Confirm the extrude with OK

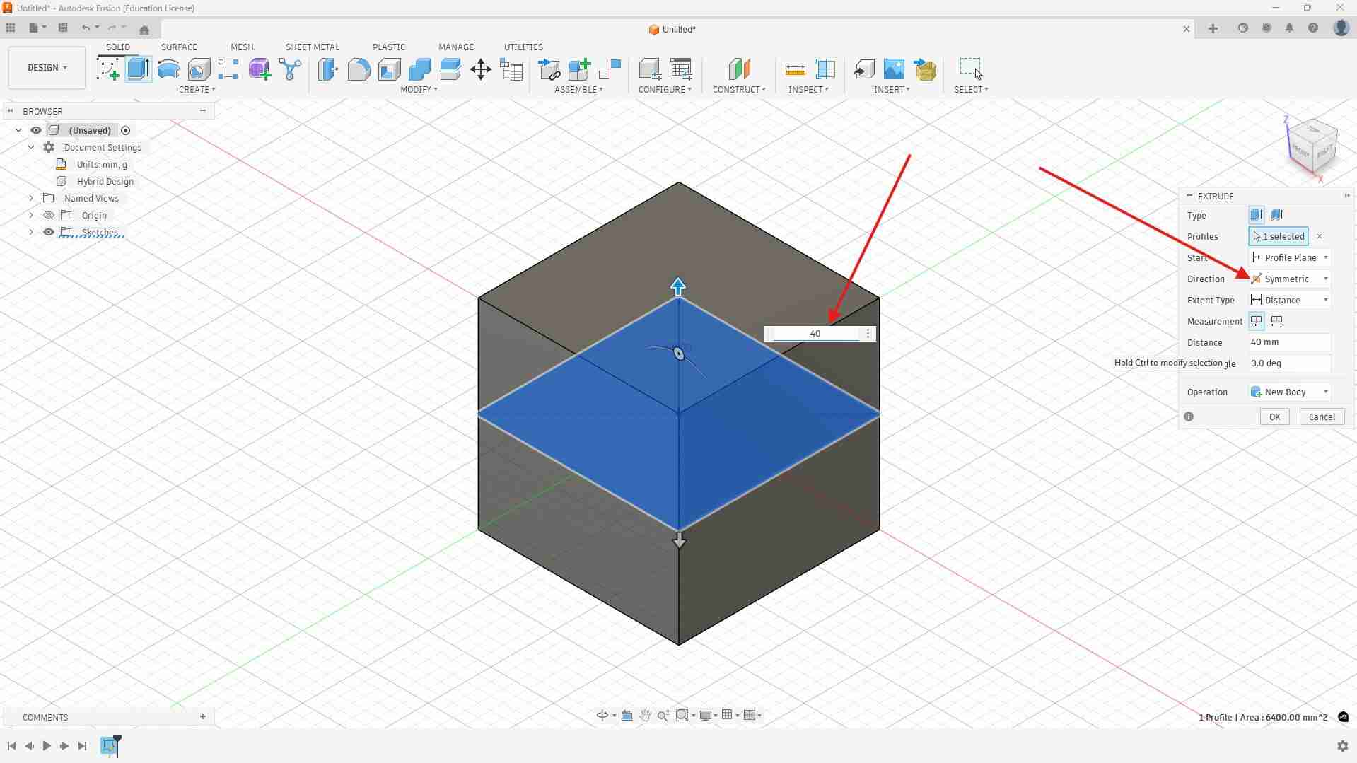pos(1274,417)
